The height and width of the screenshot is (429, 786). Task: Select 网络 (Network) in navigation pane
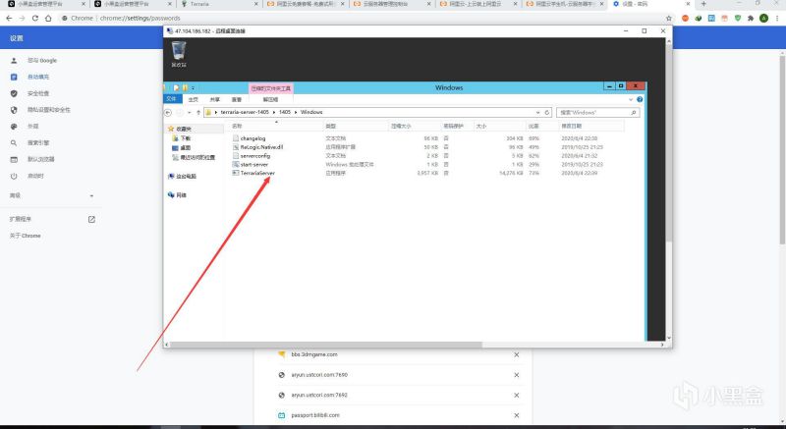pos(177,194)
